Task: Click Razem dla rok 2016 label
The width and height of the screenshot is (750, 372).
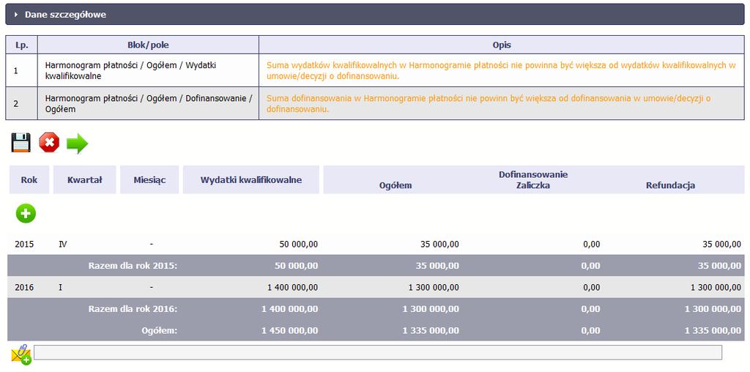Action: [x=133, y=309]
